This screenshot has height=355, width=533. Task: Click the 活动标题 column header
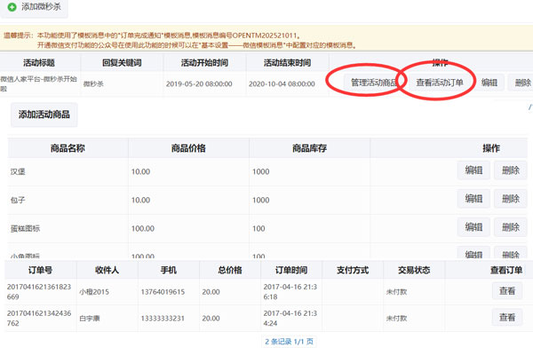(x=39, y=63)
